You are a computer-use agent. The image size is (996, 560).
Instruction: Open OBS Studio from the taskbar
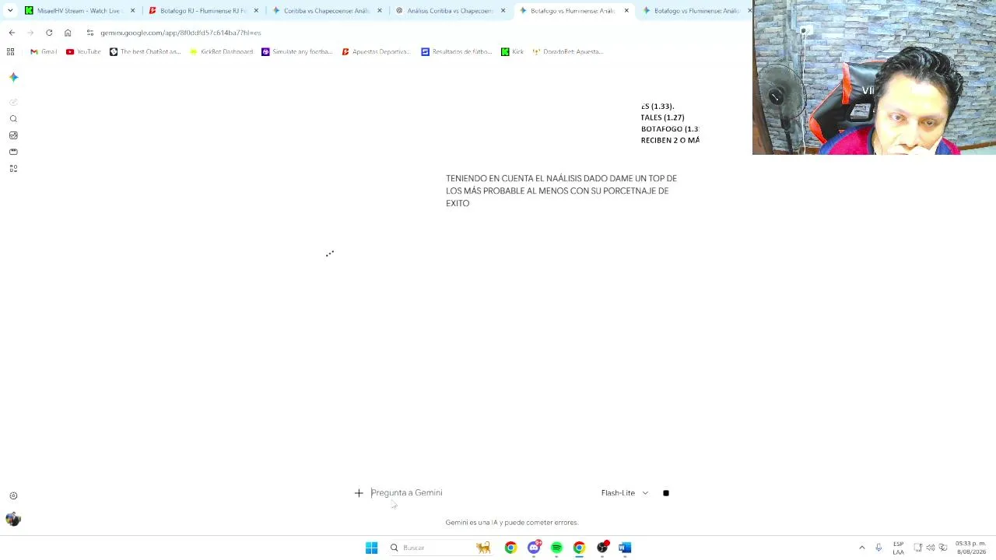pyautogui.click(x=602, y=548)
